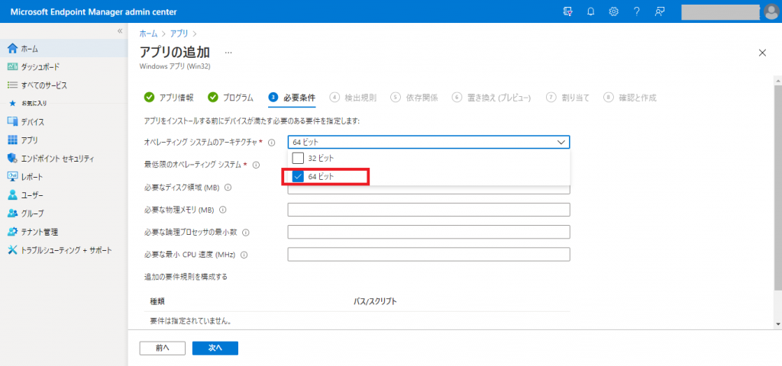Open the help question mark icon

[637, 11]
